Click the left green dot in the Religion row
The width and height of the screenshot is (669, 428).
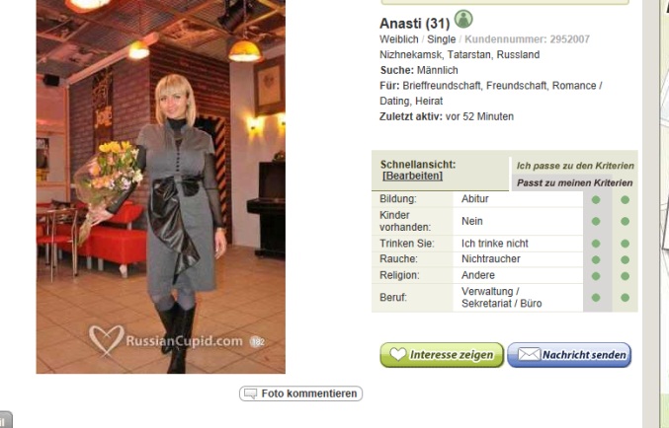click(x=596, y=276)
